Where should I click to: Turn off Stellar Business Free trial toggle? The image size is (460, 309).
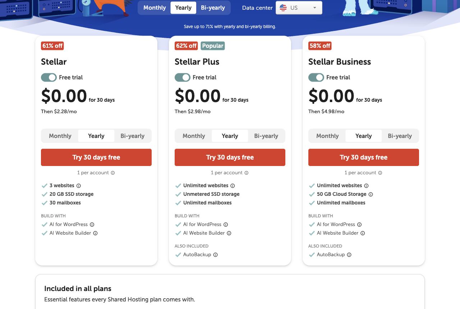click(x=316, y=77)
